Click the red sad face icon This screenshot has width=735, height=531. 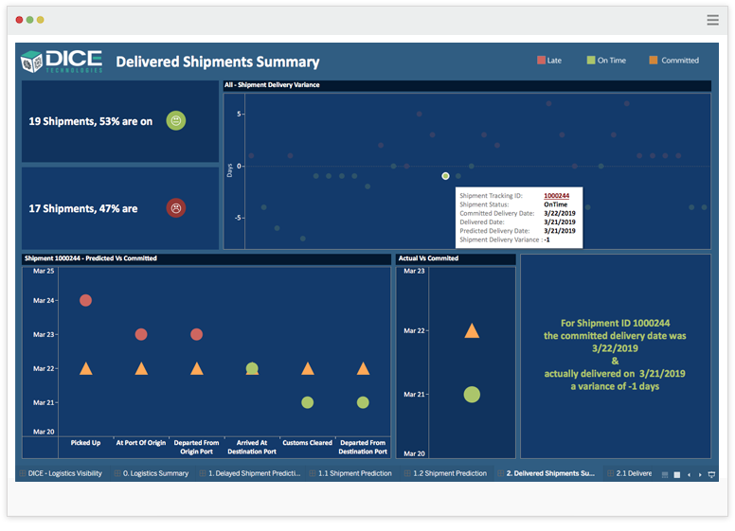(175, 207)
